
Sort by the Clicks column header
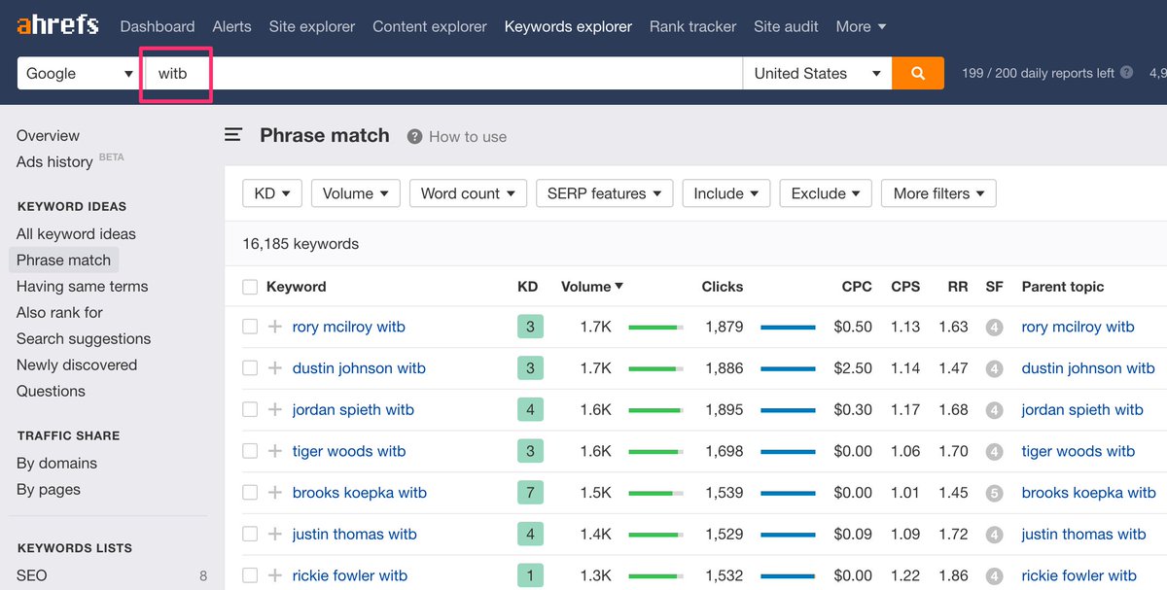(x=723, y=287)
